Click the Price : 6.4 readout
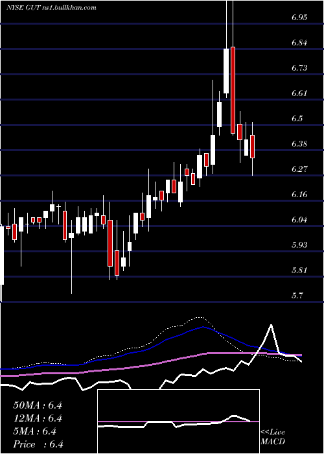The width and height of the screenshot is (324, 454). (x=38, y=444)
